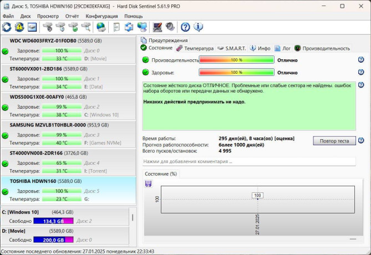Click green check icon of WDC WD6003FRYZ disk
Image resolution: width=371 pixels, height=255 pixels.
click(5, 51)
